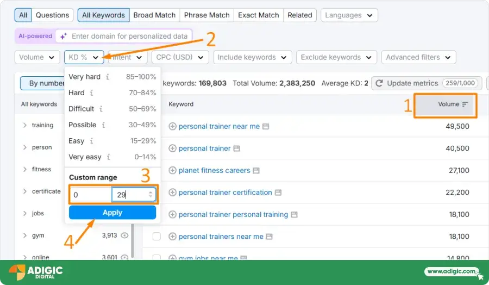Open the CPC (USD) filter dropdown
Image resolution: width=489 pixels, height=285 pixels.
tap(180, 57)
